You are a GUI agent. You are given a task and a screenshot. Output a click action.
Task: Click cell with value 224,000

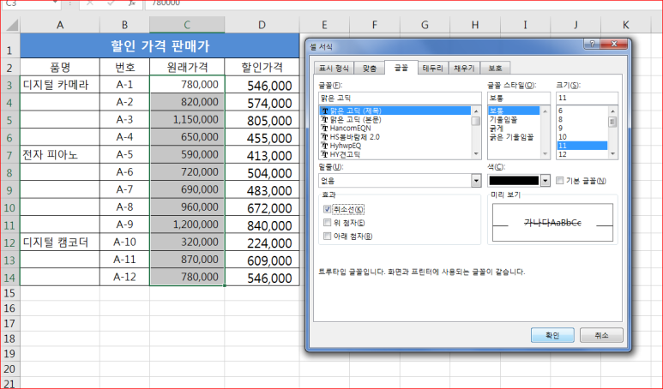pos(262,242)
